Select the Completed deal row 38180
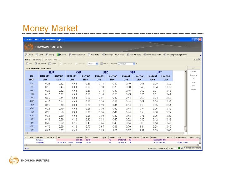This screenshot has width=225, height=169. [112, 142]
